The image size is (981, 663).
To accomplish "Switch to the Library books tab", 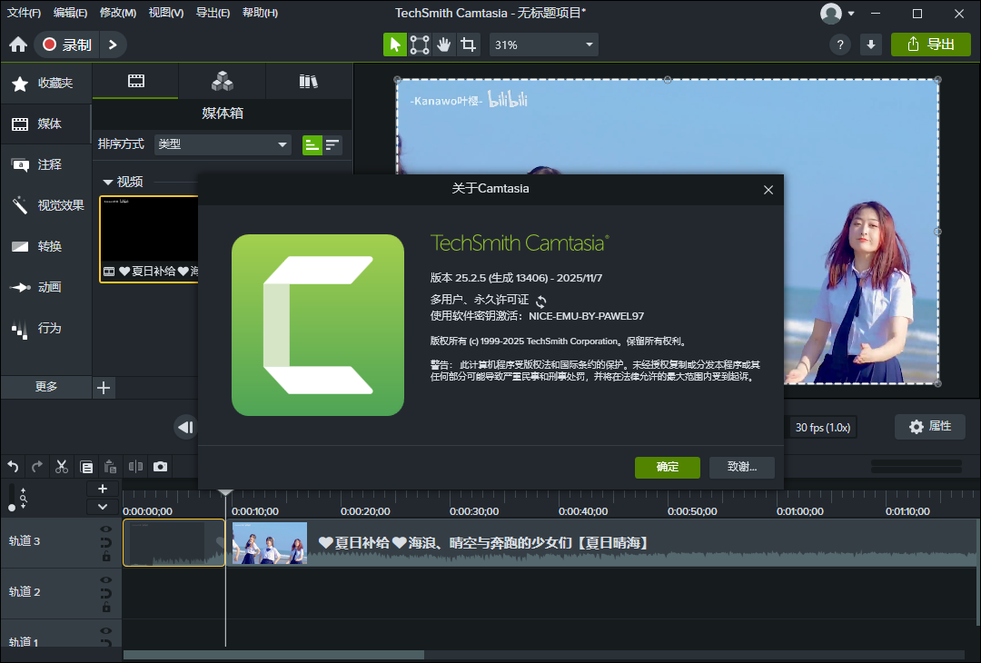I will pos(309,81).
